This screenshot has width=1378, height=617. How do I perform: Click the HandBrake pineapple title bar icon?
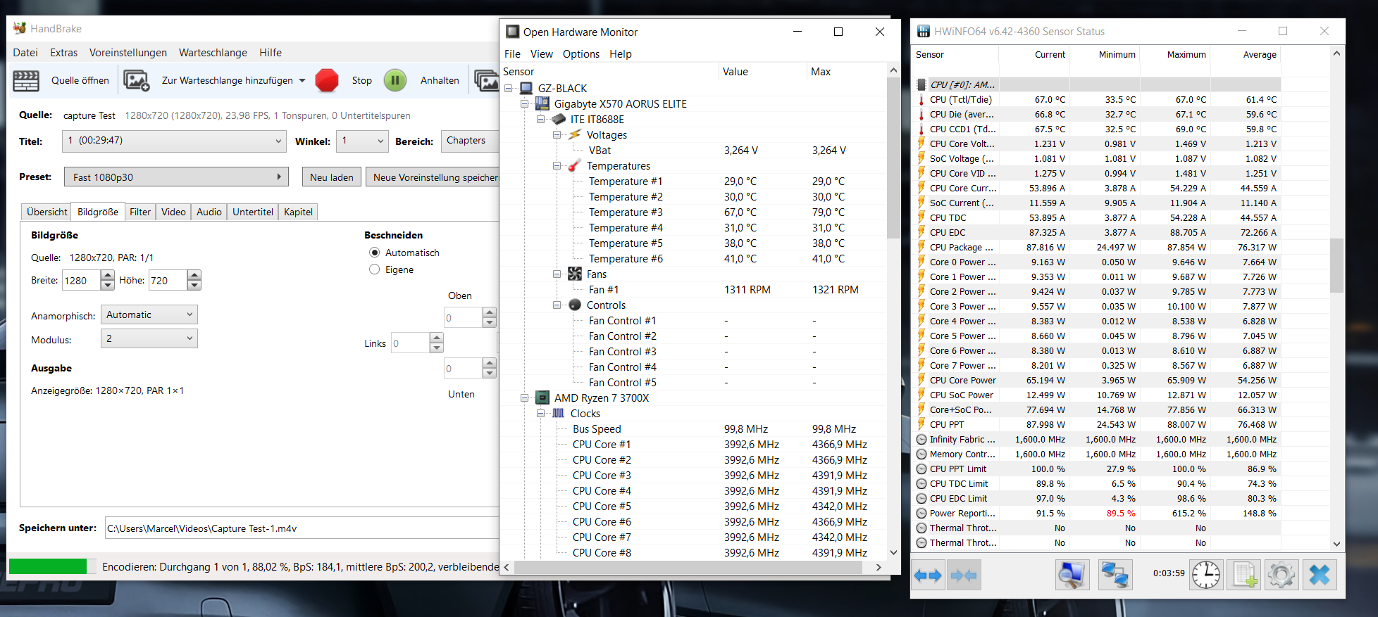click(20, 28)
